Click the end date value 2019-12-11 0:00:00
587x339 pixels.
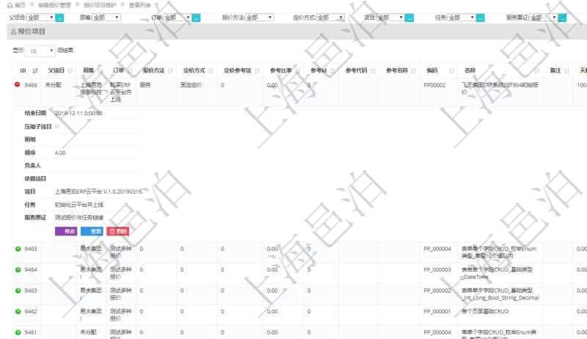pyautogui.click(x=79, y=113)
